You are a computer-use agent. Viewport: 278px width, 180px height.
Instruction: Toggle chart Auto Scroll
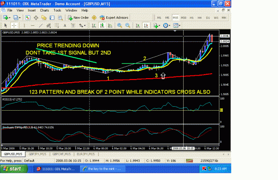(x=138, y=25)
